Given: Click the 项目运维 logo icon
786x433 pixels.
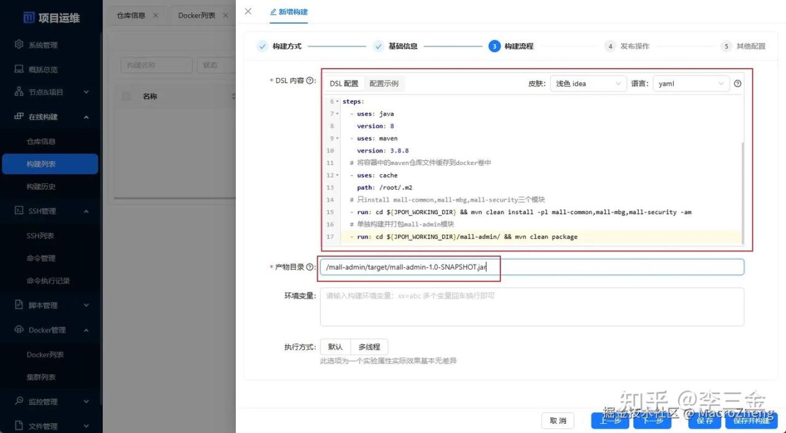Looking at the screenshot, I should (28, 17).
